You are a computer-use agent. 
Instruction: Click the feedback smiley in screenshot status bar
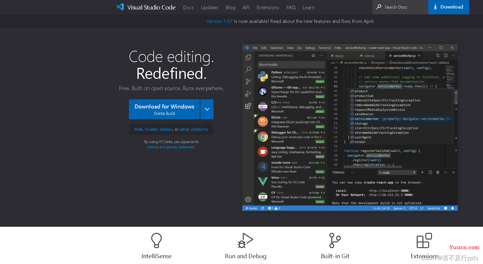click(x=445, y=208)
